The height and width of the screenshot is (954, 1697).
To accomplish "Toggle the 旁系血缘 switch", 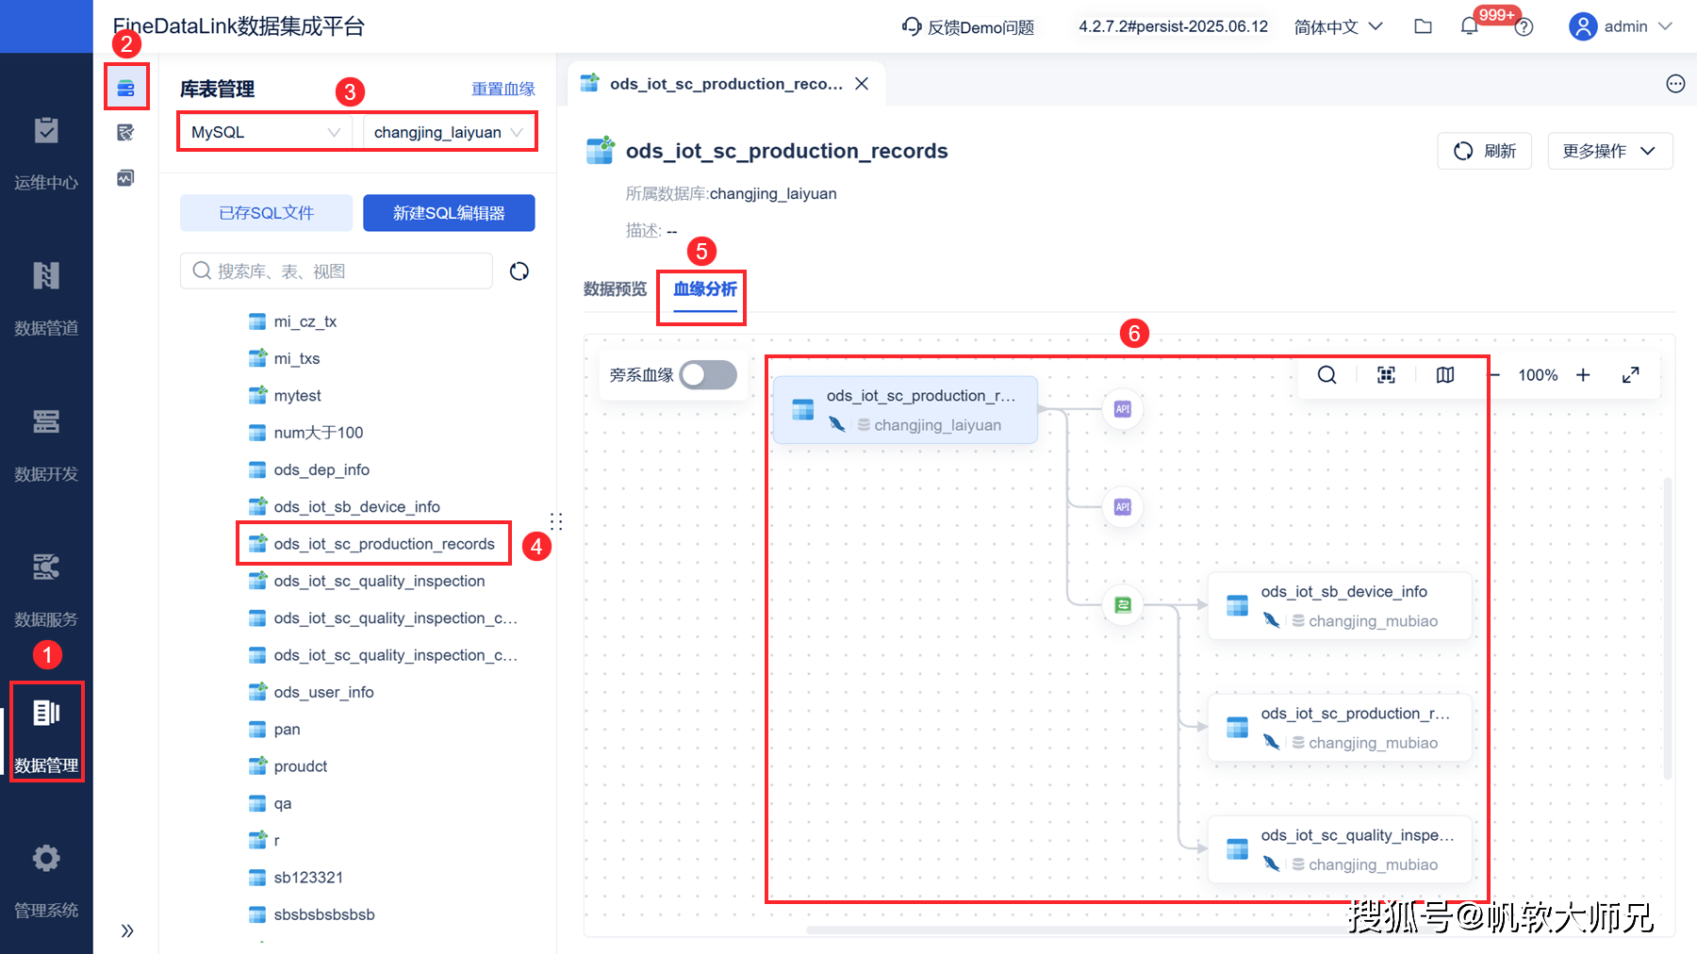I will (708, 375).
